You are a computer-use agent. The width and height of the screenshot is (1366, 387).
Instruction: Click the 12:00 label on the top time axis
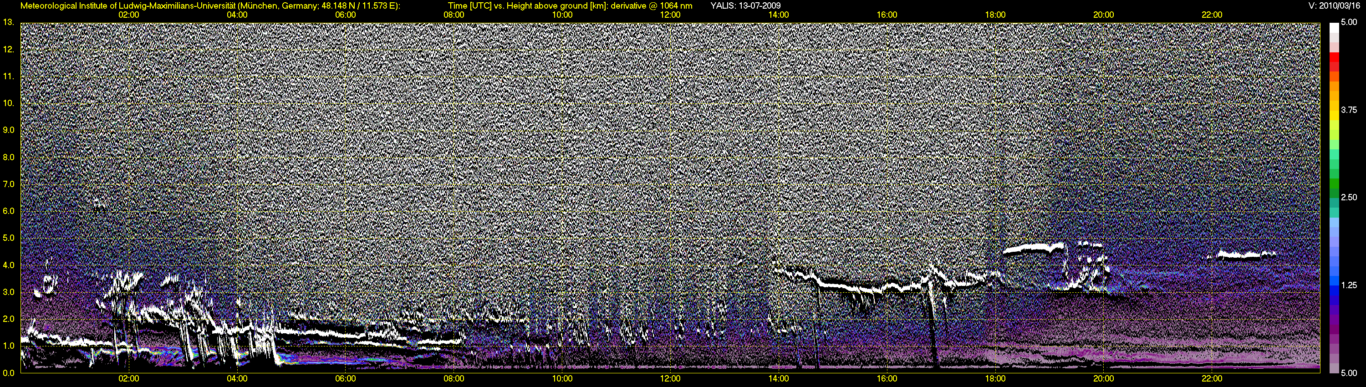pyautogui.click(x=670, y=15)
